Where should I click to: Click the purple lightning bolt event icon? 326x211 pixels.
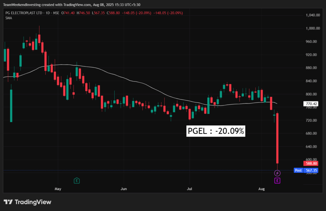pos(277,173)
